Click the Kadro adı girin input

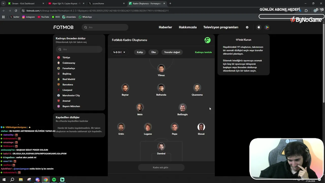point(161,167)
